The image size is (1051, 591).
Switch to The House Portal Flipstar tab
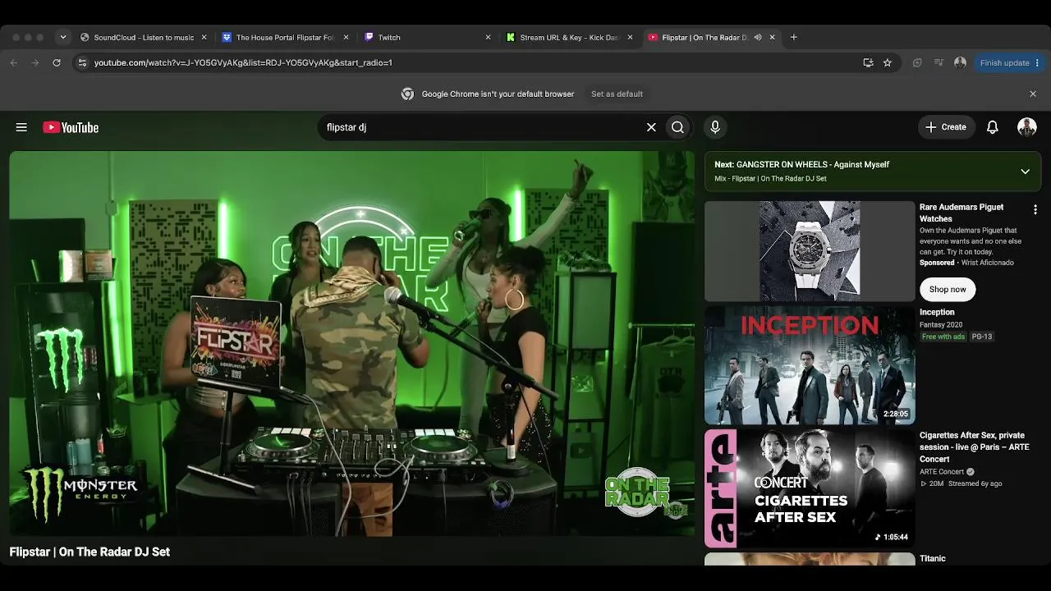(285, 37)
